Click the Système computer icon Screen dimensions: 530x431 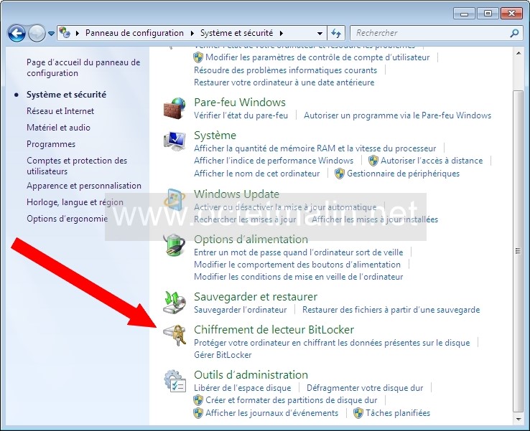point(175,141)
